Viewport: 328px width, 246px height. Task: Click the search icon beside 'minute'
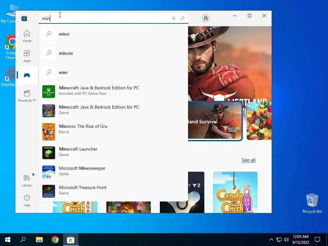(49, 53)
